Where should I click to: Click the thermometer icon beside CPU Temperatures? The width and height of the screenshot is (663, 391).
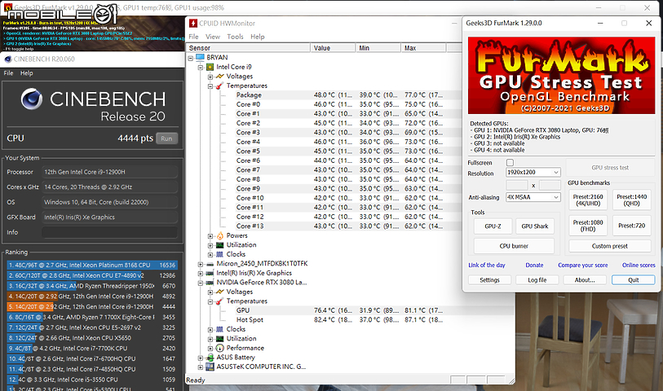coord(220,86)
